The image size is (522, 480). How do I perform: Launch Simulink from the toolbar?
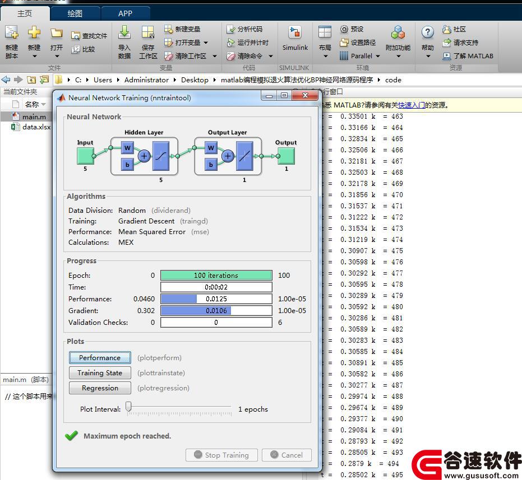click(295, 38)
